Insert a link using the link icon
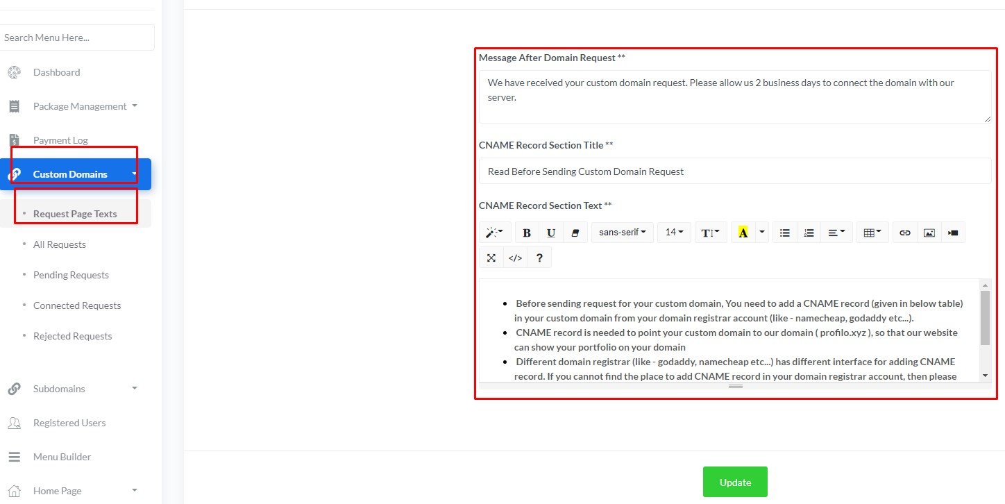The height and width of the screenshot is (504, 1005). 904,232
